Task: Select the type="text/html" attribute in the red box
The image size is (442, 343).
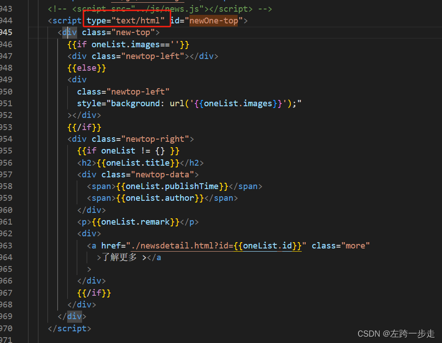Action: click(x=127, y=20)
